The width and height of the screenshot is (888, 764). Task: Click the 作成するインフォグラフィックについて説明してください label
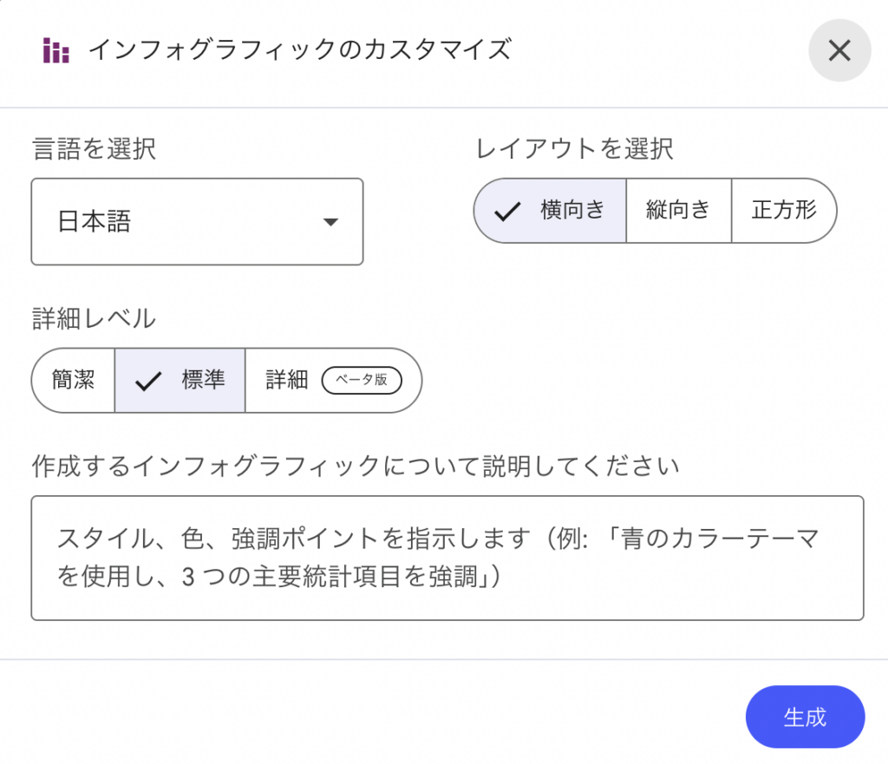pos(355,466)
